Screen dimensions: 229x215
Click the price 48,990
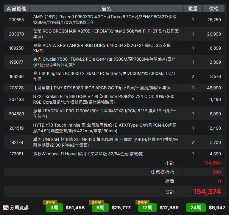coord(214,88)
